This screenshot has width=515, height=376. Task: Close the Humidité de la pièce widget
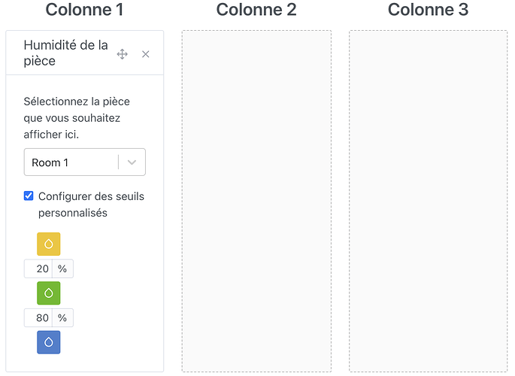pos(146,54)
